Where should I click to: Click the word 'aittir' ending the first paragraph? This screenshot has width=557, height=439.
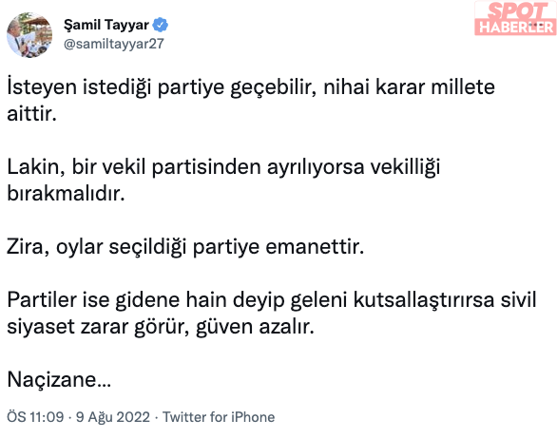tap(31, 114)
